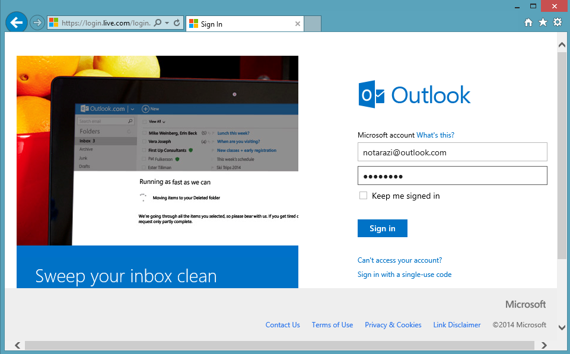The height and width of the screenshot is (354, 570).
Task: Click the browser Forward arrow button
Action: [37, 23]
